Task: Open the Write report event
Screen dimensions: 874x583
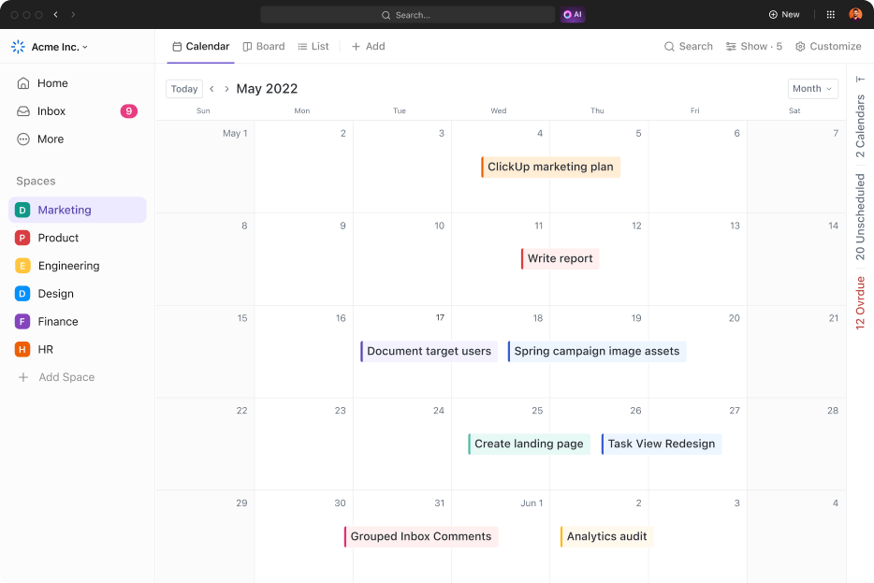Action: [x=561, y=258]
